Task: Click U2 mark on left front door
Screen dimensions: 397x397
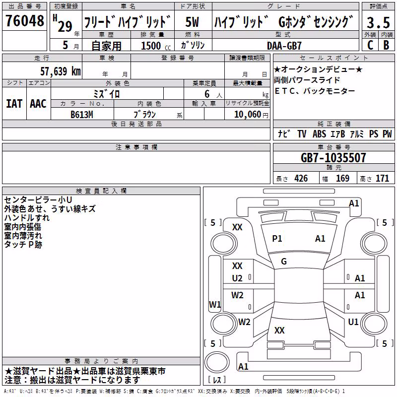Action: click(x=237, y=278)
